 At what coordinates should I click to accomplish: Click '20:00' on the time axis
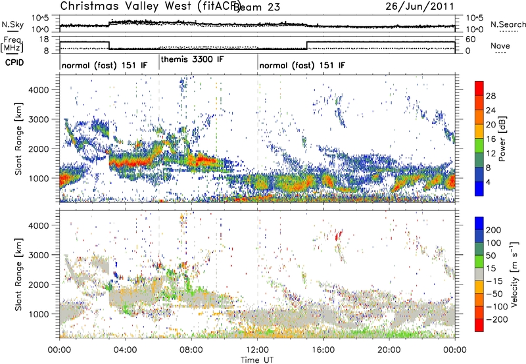click(x=389, y=350)
